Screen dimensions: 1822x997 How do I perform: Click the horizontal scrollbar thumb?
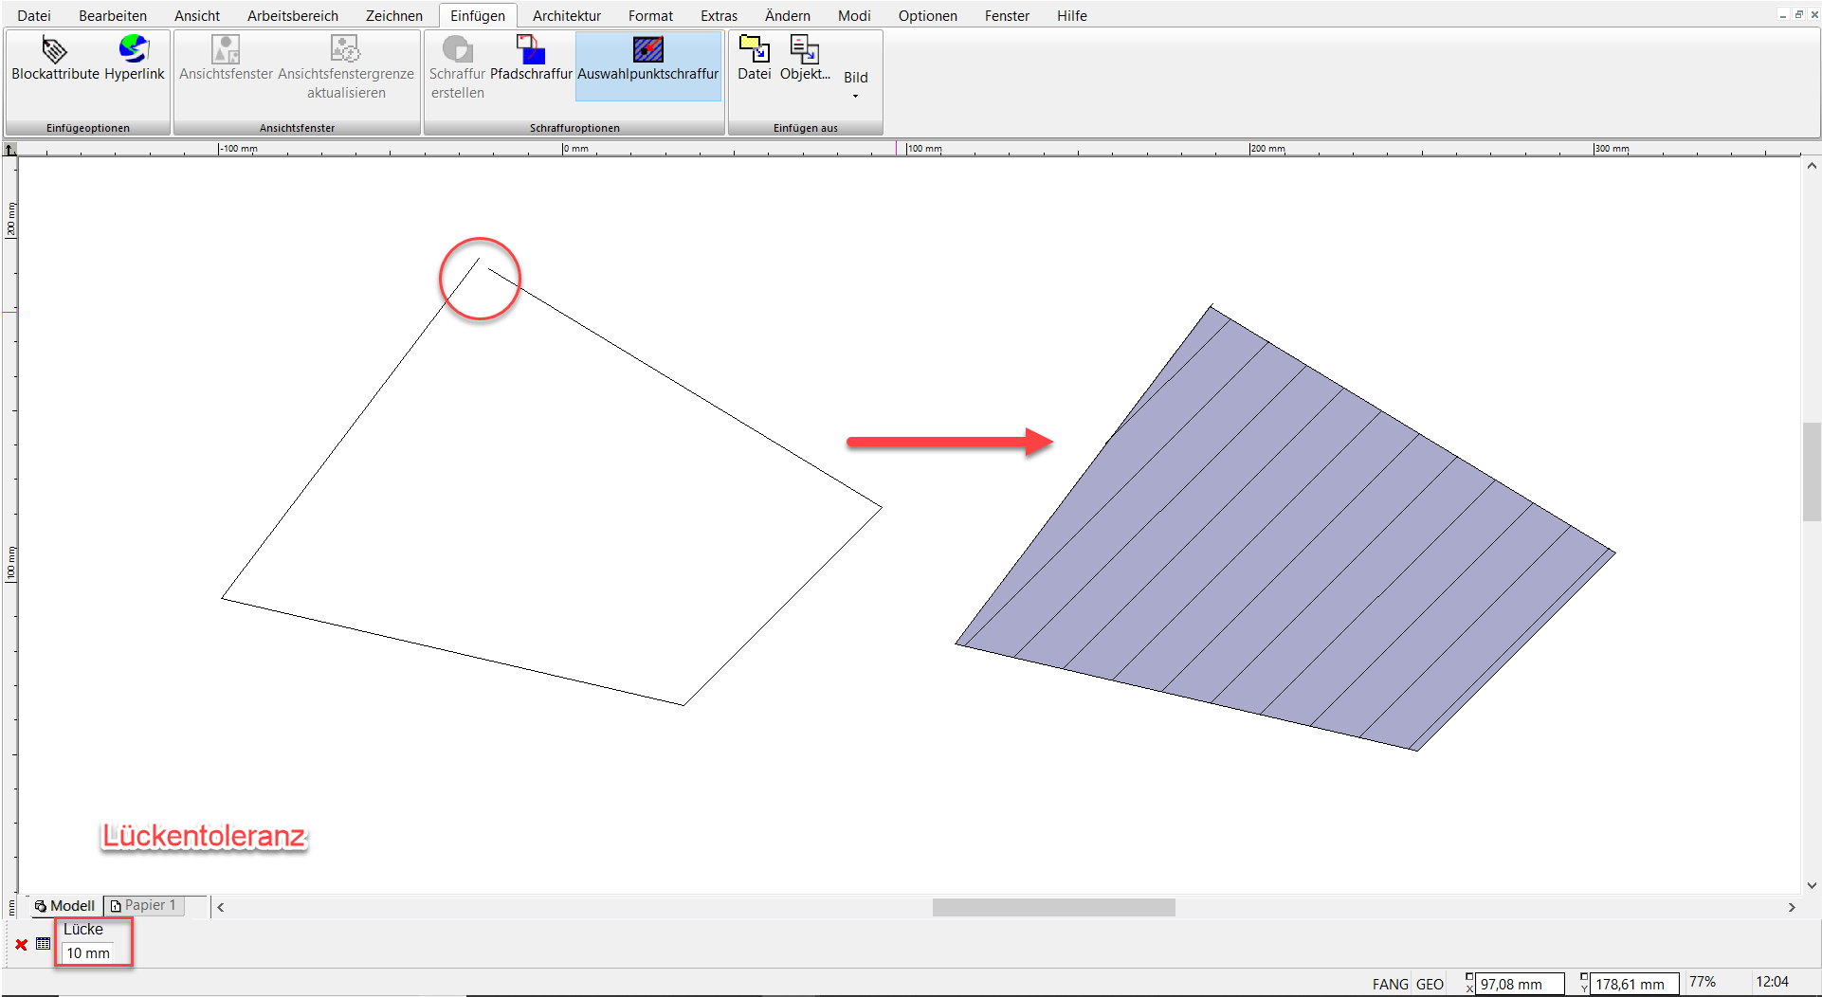point(1053,907)
